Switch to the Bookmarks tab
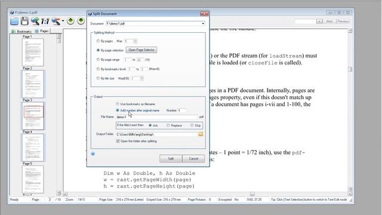Screen dimensions: 382x215 tap(21, 32)
